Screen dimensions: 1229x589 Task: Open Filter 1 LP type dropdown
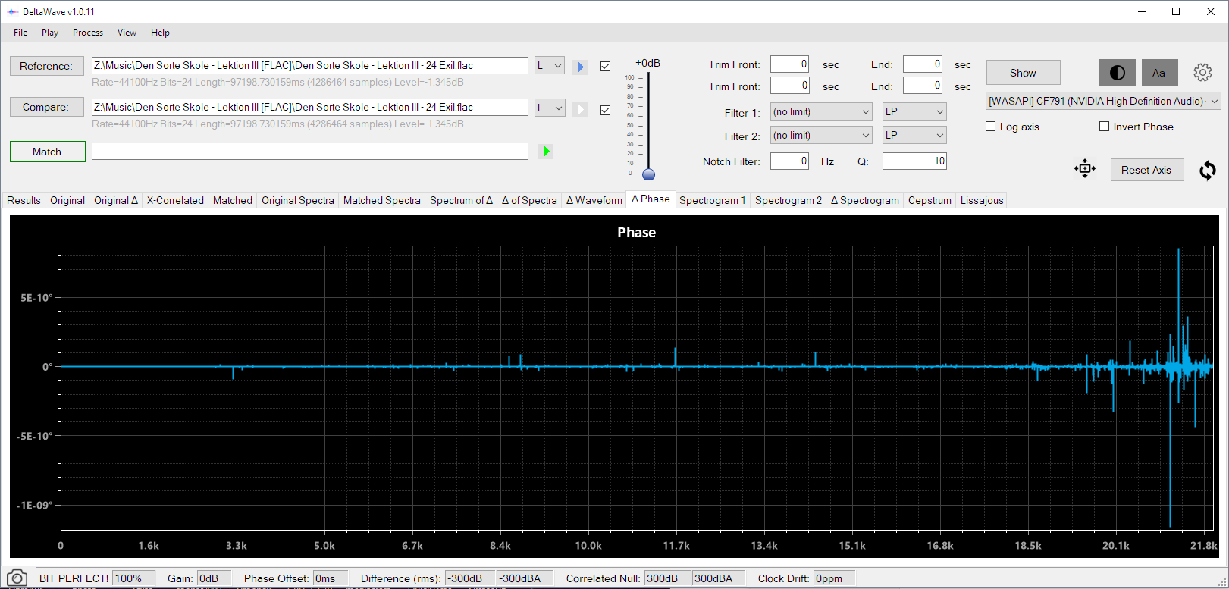coord(914,112)
